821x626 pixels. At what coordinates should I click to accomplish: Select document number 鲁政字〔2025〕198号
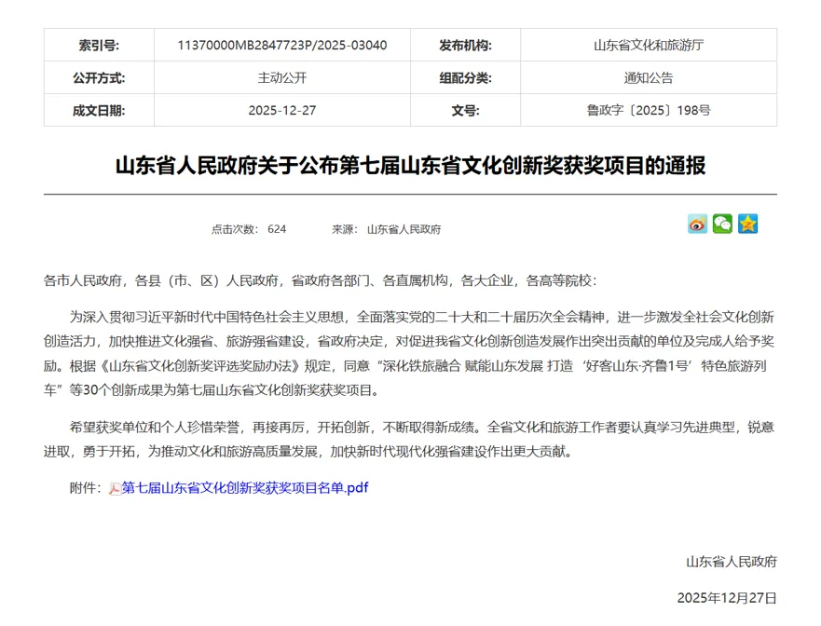(649, 111)
